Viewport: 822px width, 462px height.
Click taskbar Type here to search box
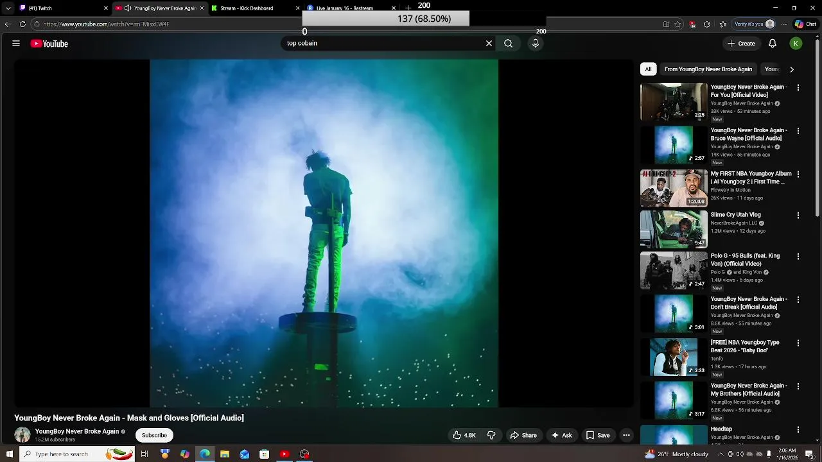click(77, 454)
